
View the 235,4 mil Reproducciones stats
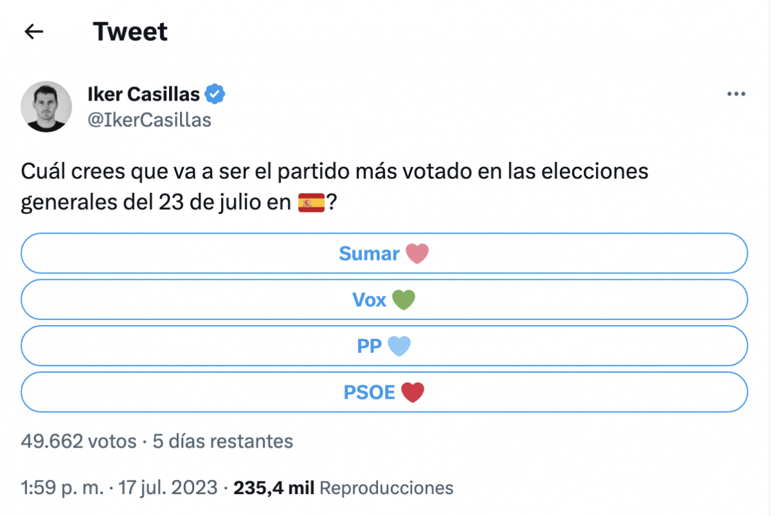pos(343,488)
